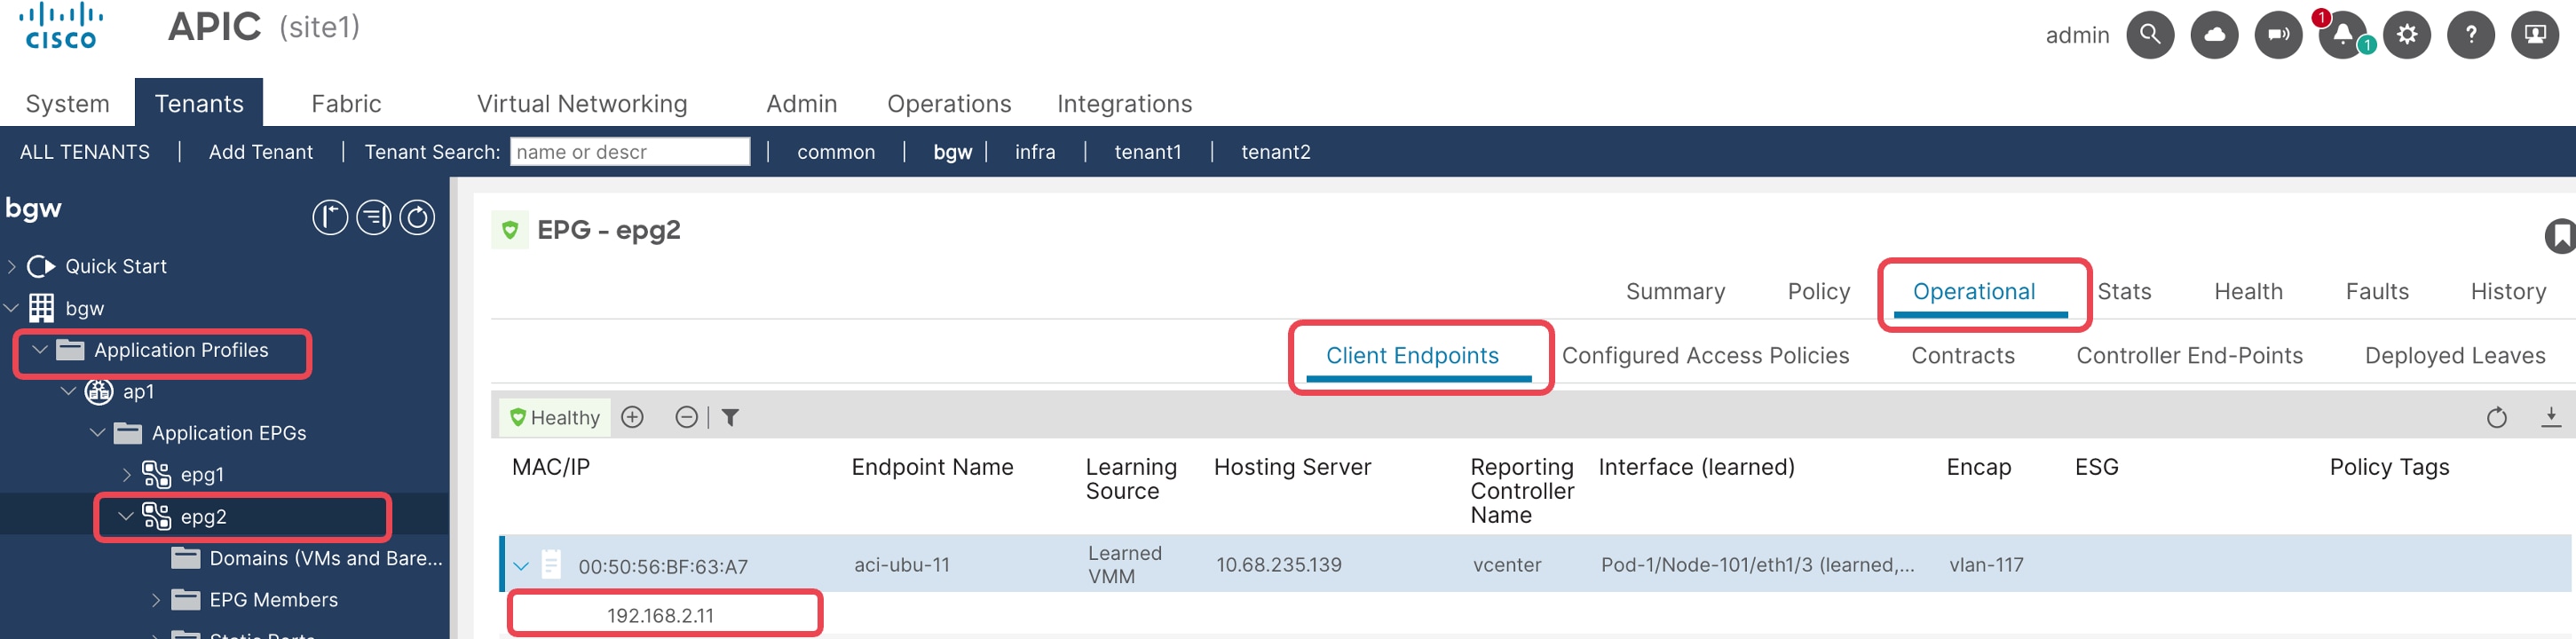Open the common tenant link
This screenshot has height=639, width=2576.
pyautogui.click(x=836, y=152)
